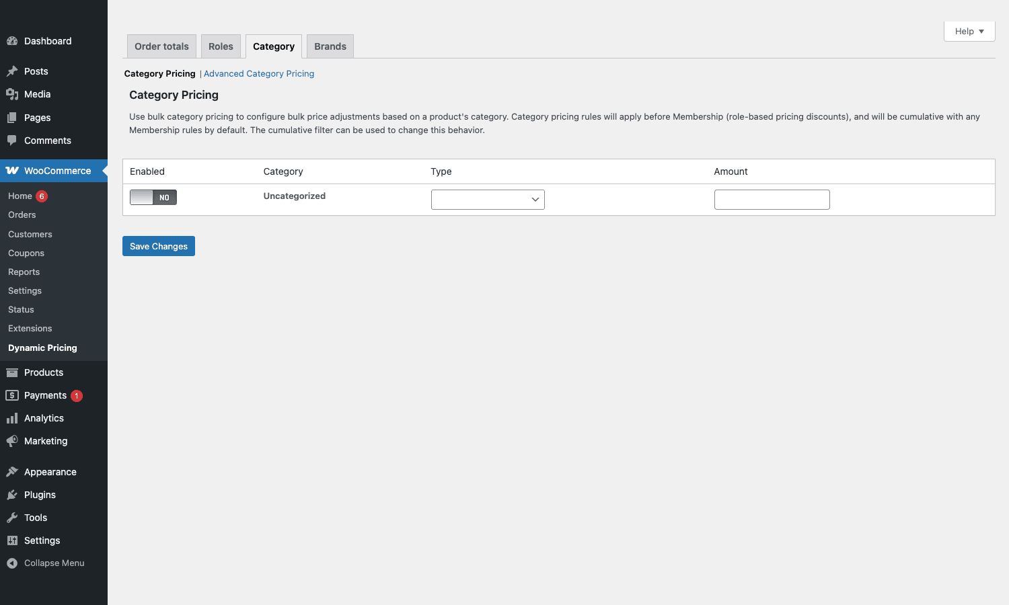Click the Plugins plug icon

pyautogui.click(x=12, y=495)
